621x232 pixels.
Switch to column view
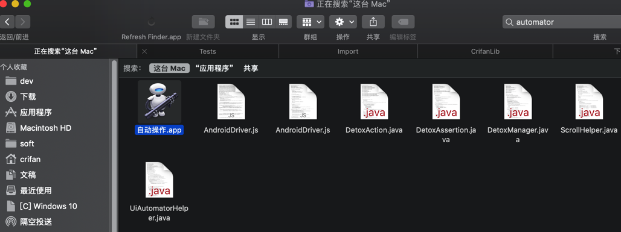pos(267,22)
